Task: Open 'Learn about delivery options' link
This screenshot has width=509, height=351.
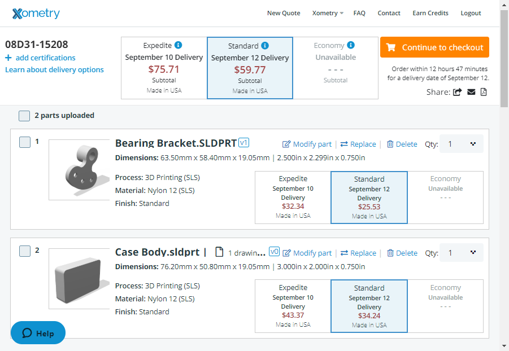Action: pyautogui.click(x=54, y=70)
